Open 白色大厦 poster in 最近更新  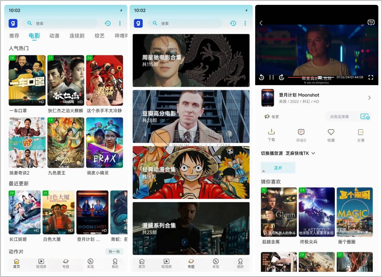click(x=58, y=212)
